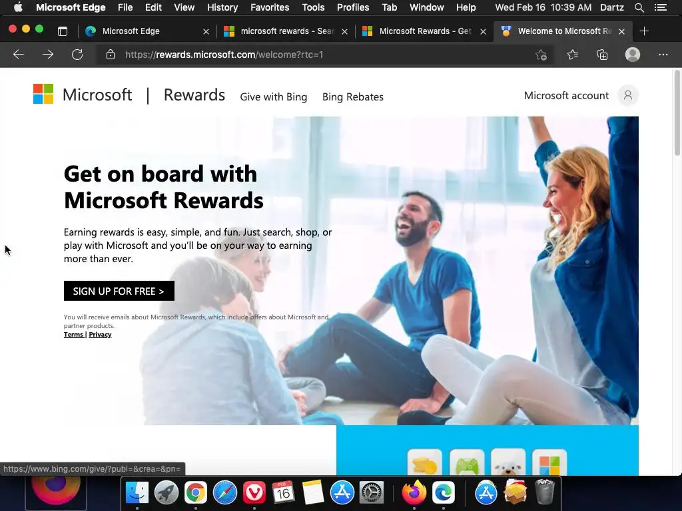682x511 pixels.
Task: Open Safari from the dock
Action: (225, 492)
